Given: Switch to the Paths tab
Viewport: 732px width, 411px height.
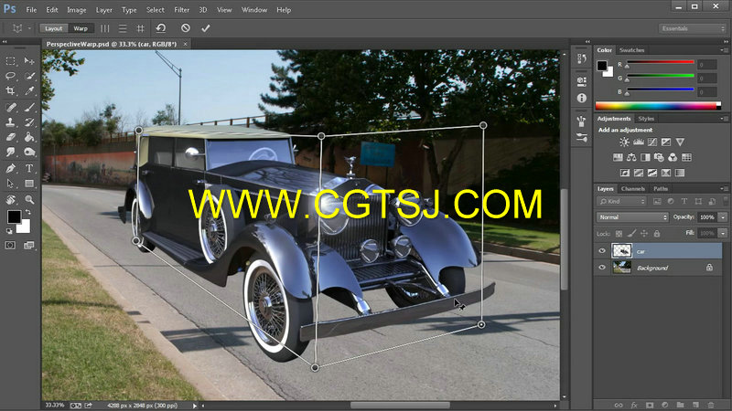Looking at the screenshot, I should (661, 189).
